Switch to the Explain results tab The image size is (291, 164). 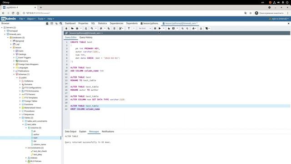[x=83, y=132]
